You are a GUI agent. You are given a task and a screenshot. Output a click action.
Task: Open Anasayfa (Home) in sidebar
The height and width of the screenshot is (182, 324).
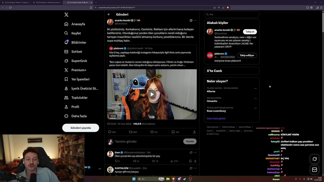point(75,24)
